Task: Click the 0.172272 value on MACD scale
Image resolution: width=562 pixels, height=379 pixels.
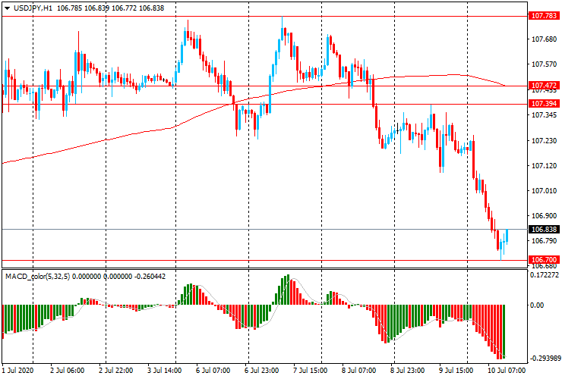Action: click(545, 277)
